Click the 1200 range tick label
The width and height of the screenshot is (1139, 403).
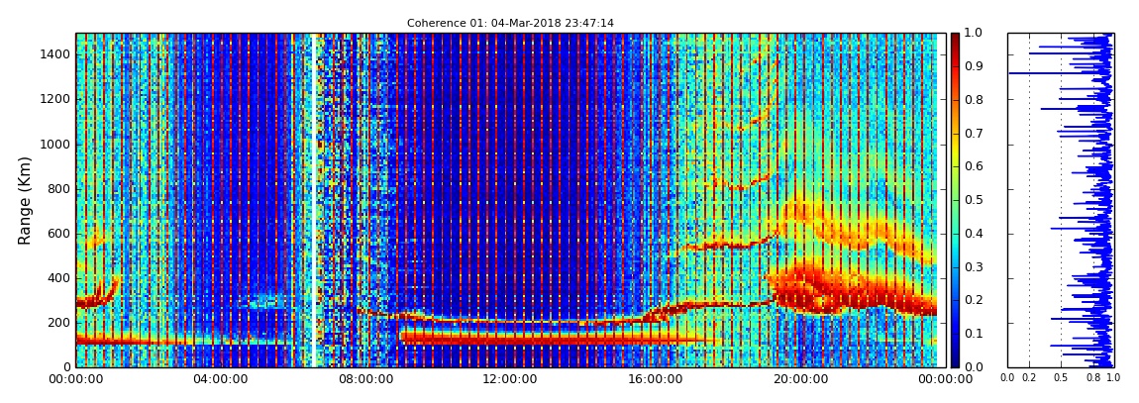point(54,99)
